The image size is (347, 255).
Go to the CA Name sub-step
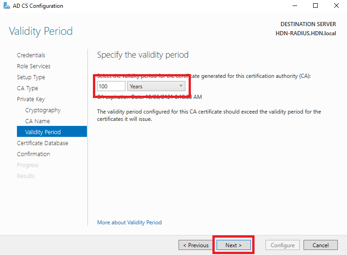pos(38,121)
